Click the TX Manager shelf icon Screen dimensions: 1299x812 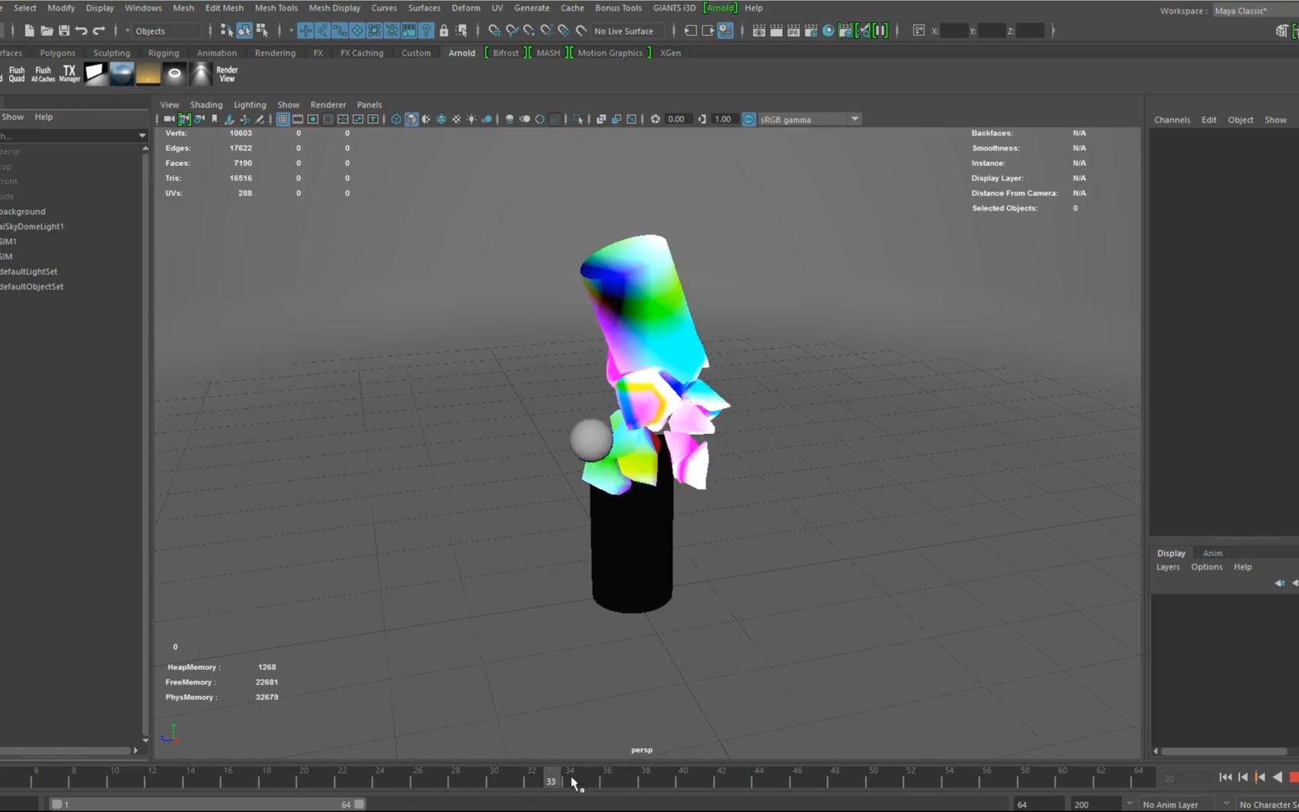[69, 73]
